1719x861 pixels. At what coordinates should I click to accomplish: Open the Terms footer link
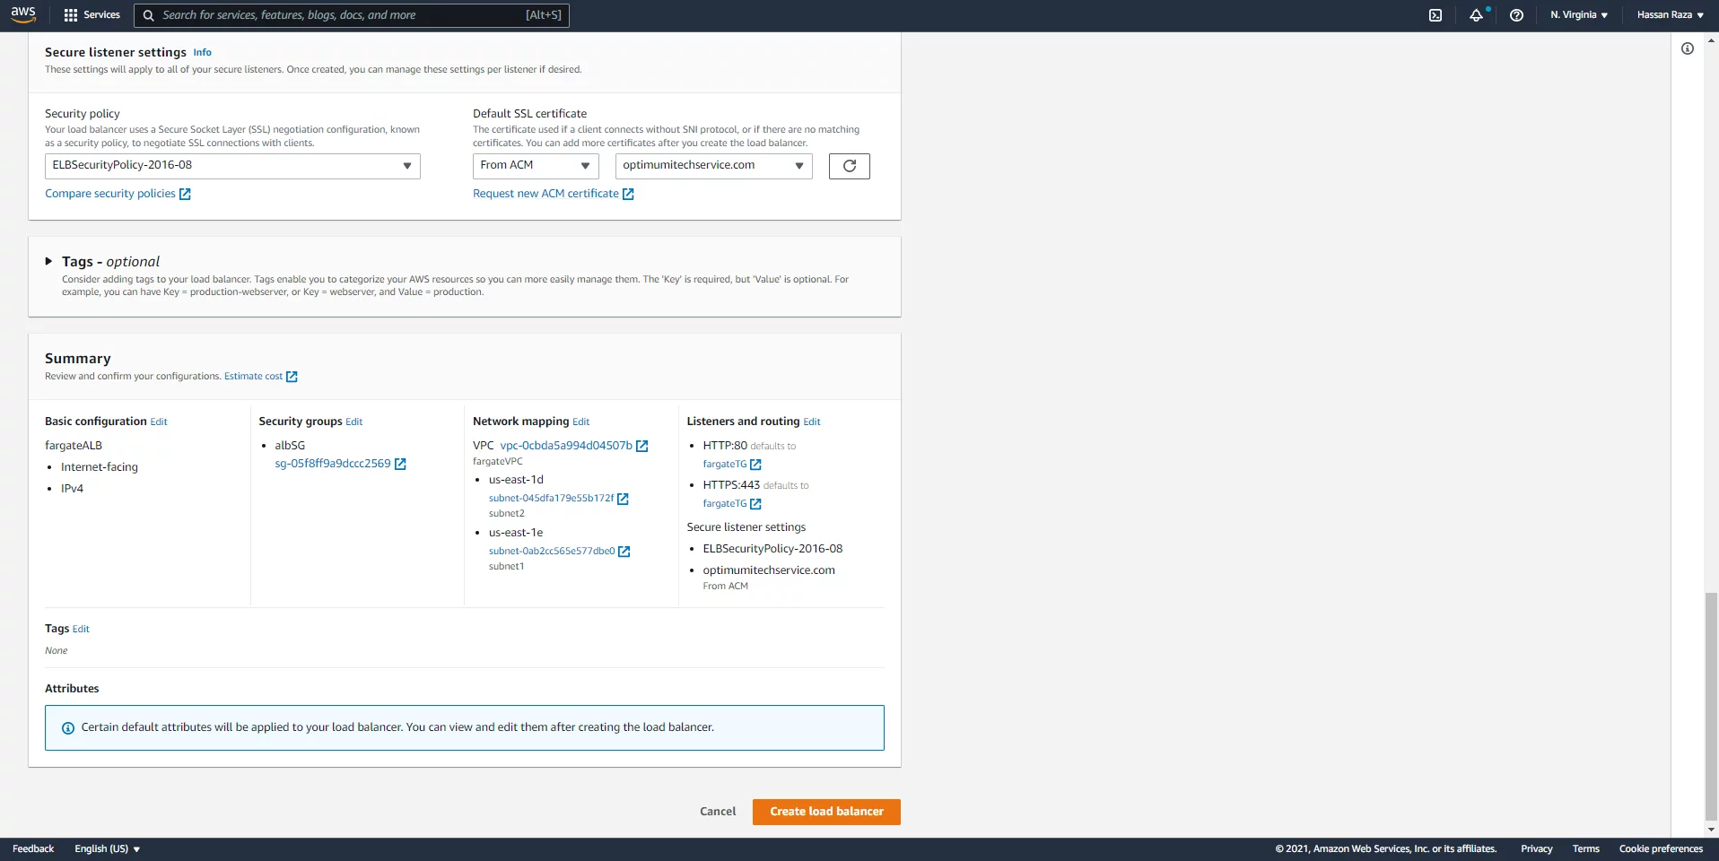(x=1585, y=848)
